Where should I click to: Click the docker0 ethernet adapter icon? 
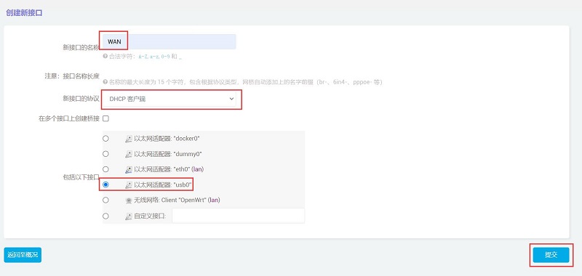tap(129, 139)
